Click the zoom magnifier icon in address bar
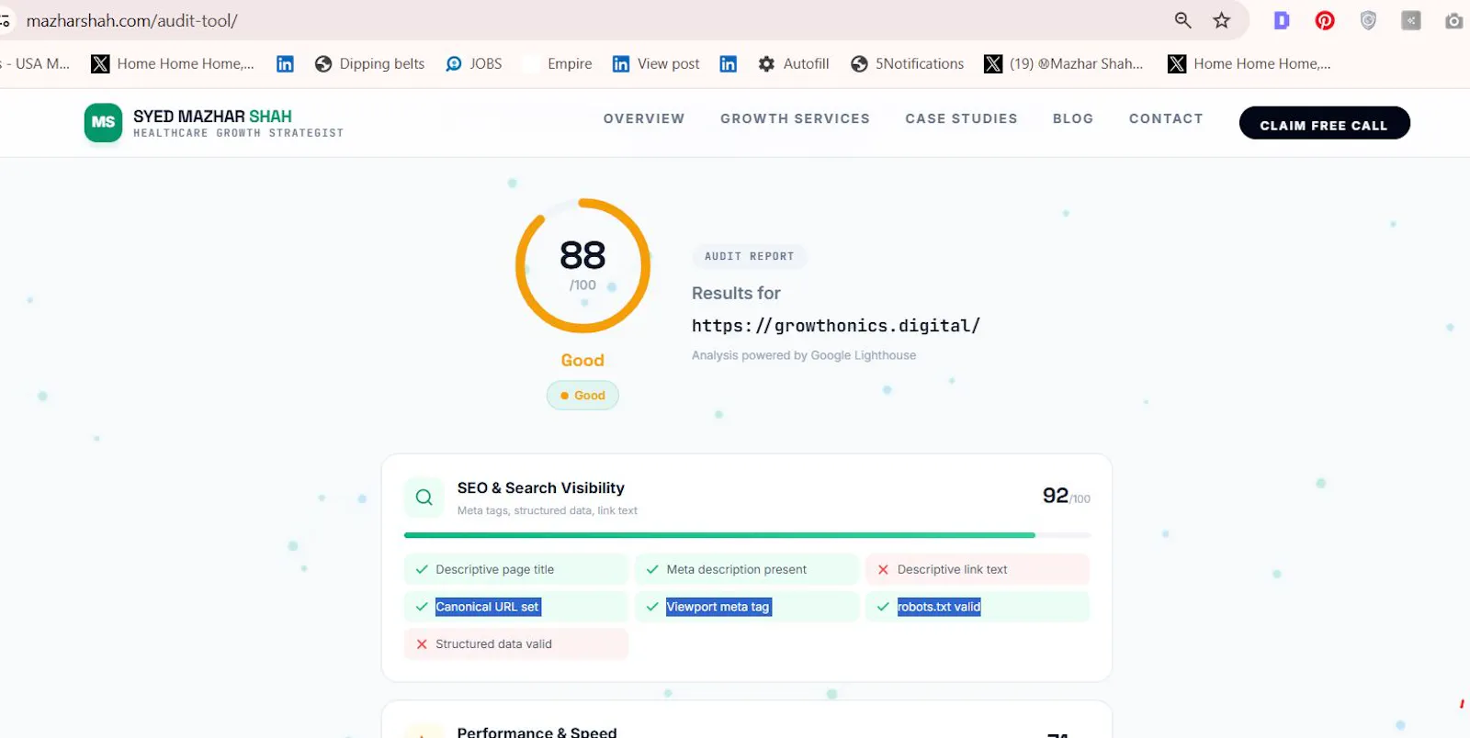 (x=1182, y=20)
